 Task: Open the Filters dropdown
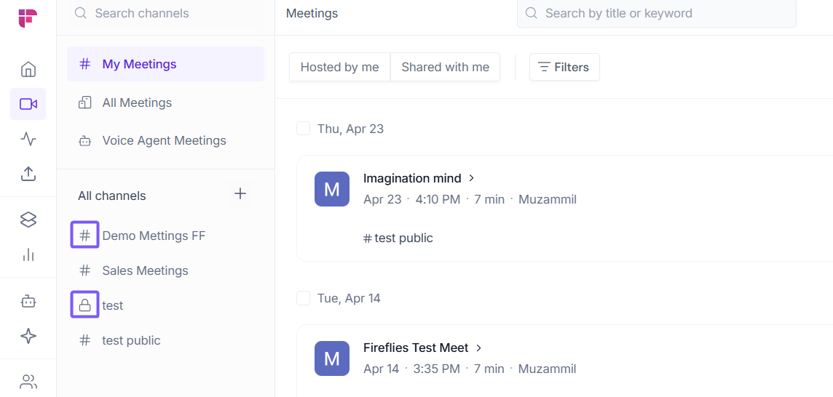click(564, 67)
